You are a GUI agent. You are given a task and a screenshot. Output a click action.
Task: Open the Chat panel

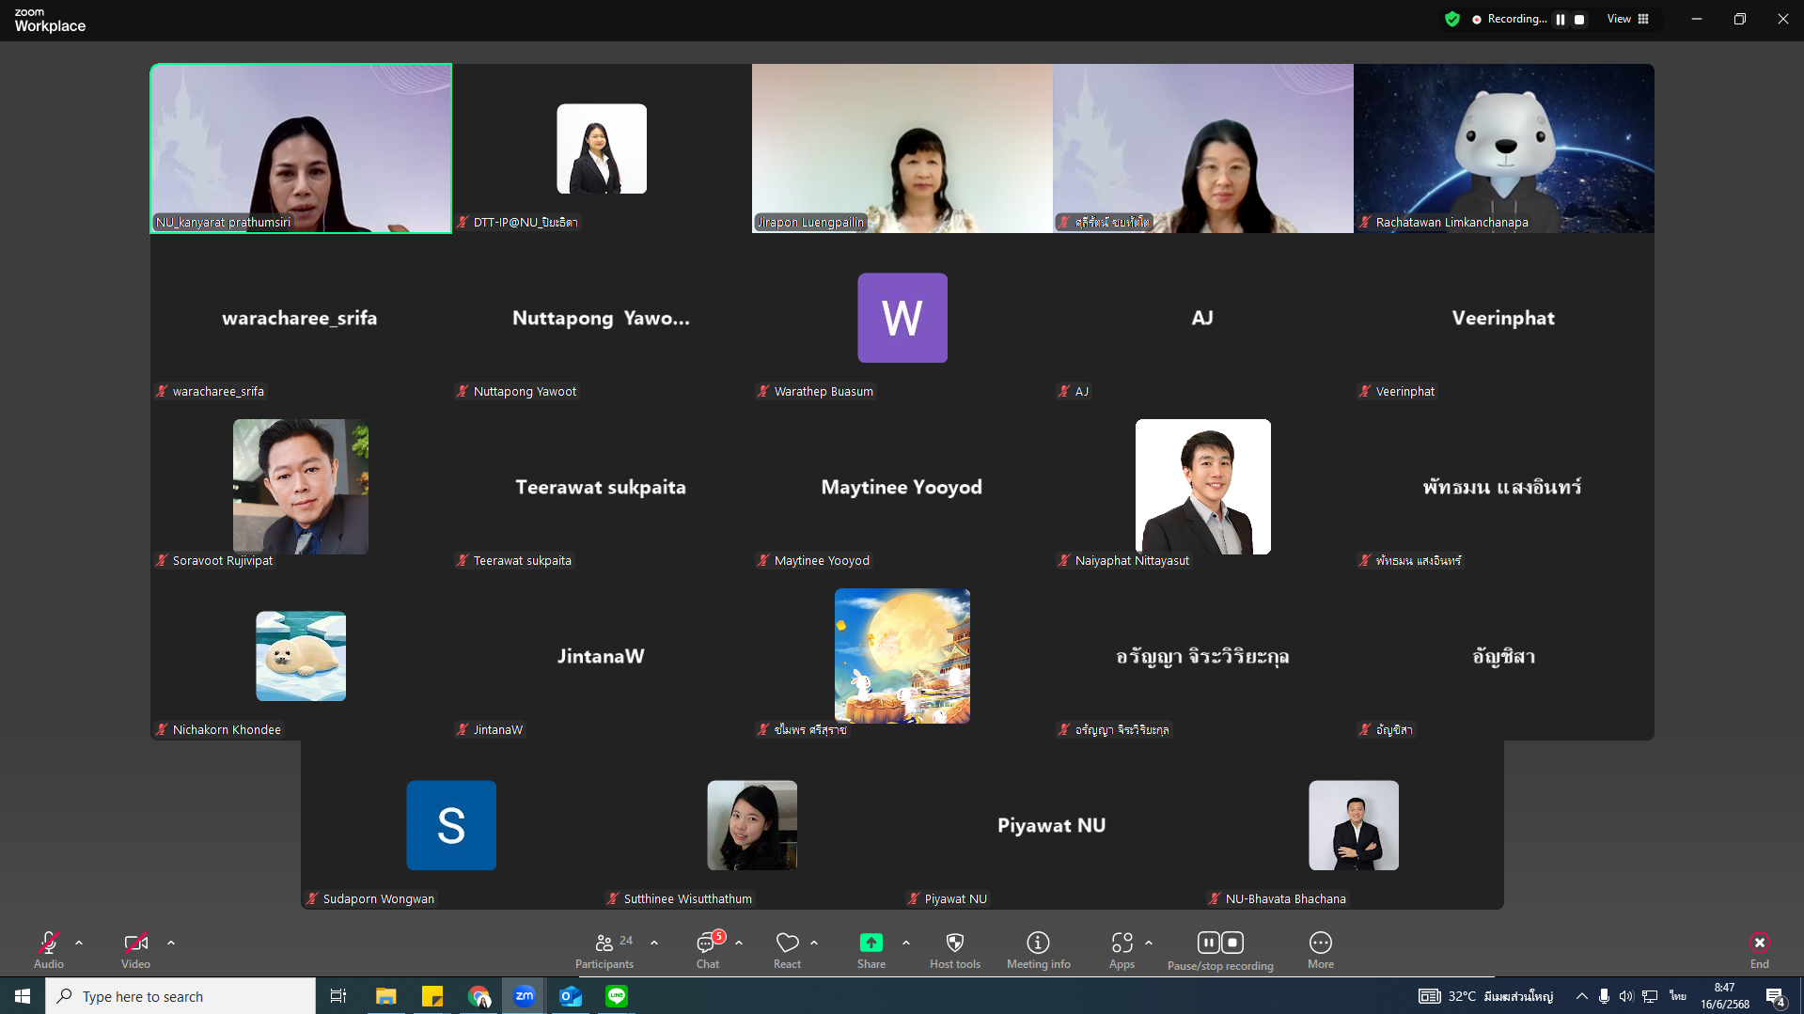pos(707,949)
